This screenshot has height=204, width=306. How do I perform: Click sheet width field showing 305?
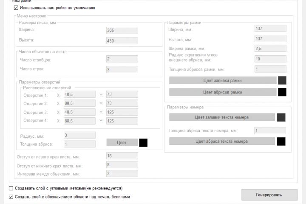coord(122,30)
